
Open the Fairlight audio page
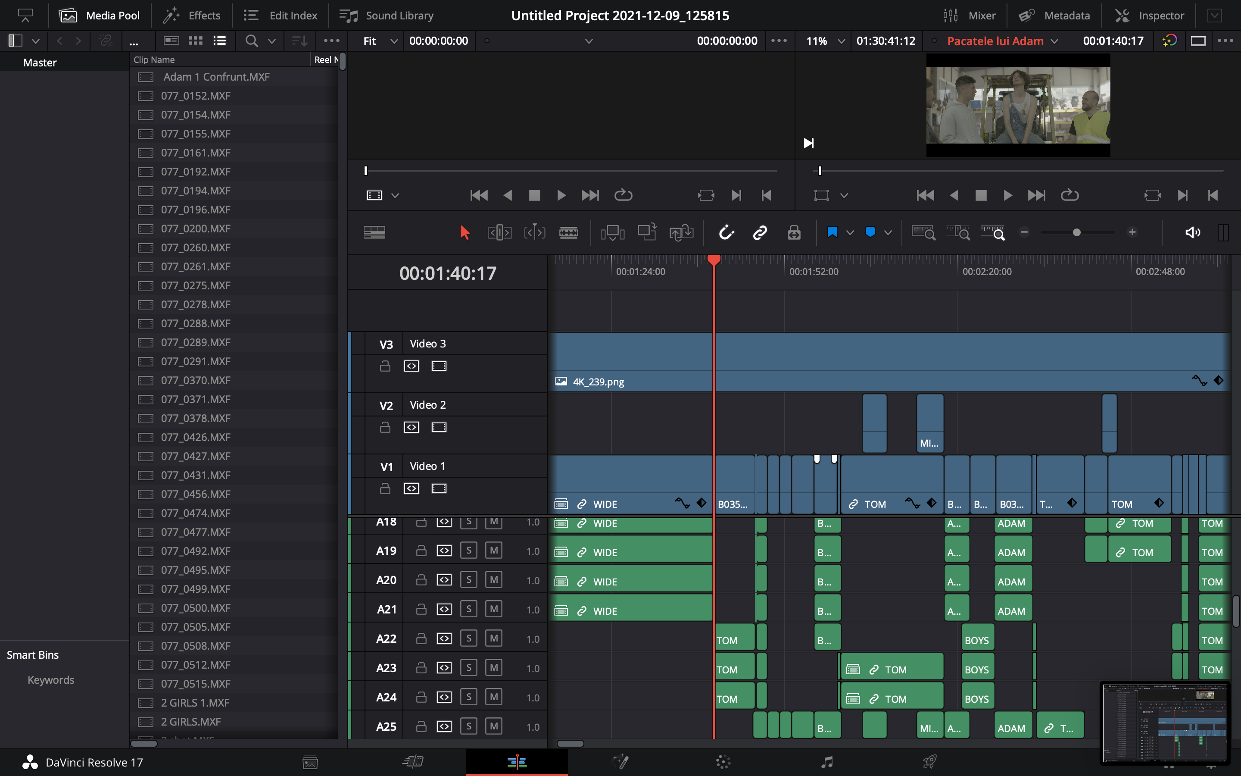[x=826, y=762]
